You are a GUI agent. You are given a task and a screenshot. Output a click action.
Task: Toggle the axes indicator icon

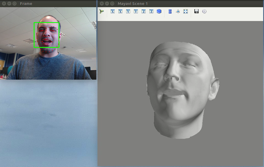click(x=178, y=11)
